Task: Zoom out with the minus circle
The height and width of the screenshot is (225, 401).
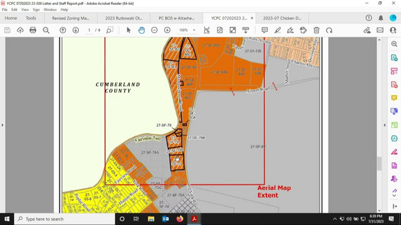Action: coord(154,30)
